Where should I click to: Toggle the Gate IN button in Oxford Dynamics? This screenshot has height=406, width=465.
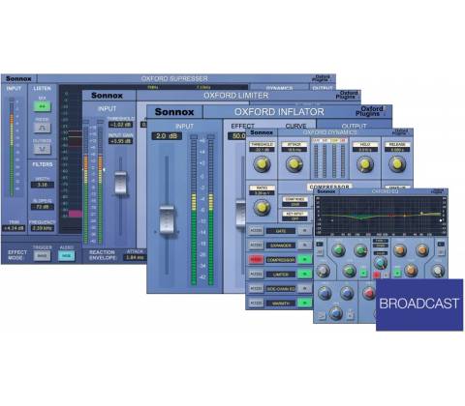pyautogui.click(x=304, y=231)
